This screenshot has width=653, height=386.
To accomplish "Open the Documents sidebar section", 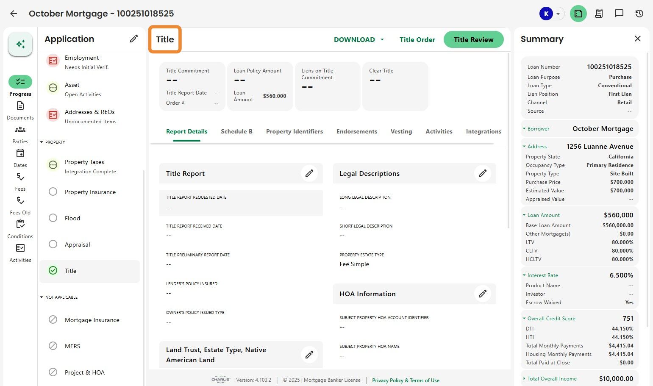I will point(20,110).
